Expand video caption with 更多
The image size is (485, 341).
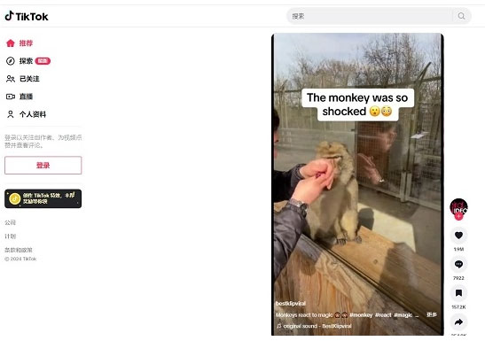point(432,314)
